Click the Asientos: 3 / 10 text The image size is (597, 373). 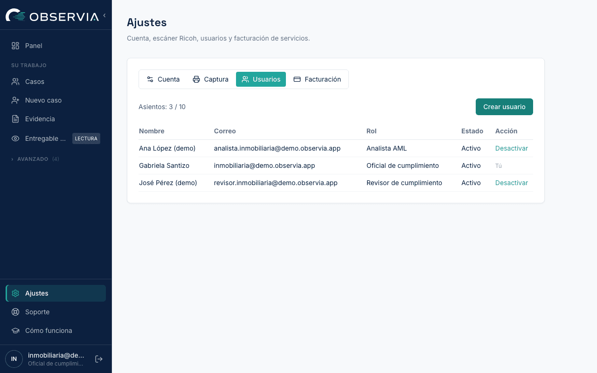tap(162, 107)
